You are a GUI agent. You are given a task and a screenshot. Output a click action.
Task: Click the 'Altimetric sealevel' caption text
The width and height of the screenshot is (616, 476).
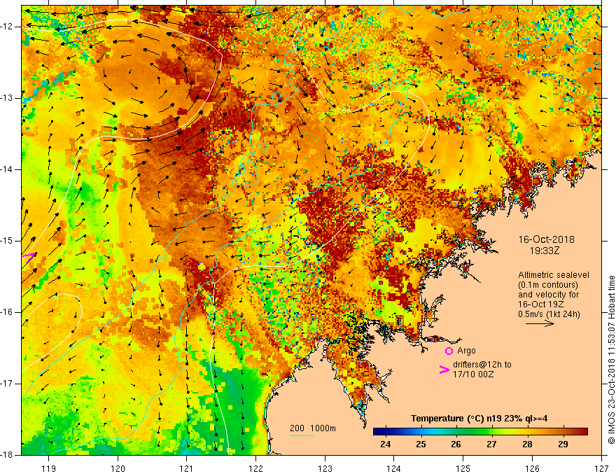point(553,275)
